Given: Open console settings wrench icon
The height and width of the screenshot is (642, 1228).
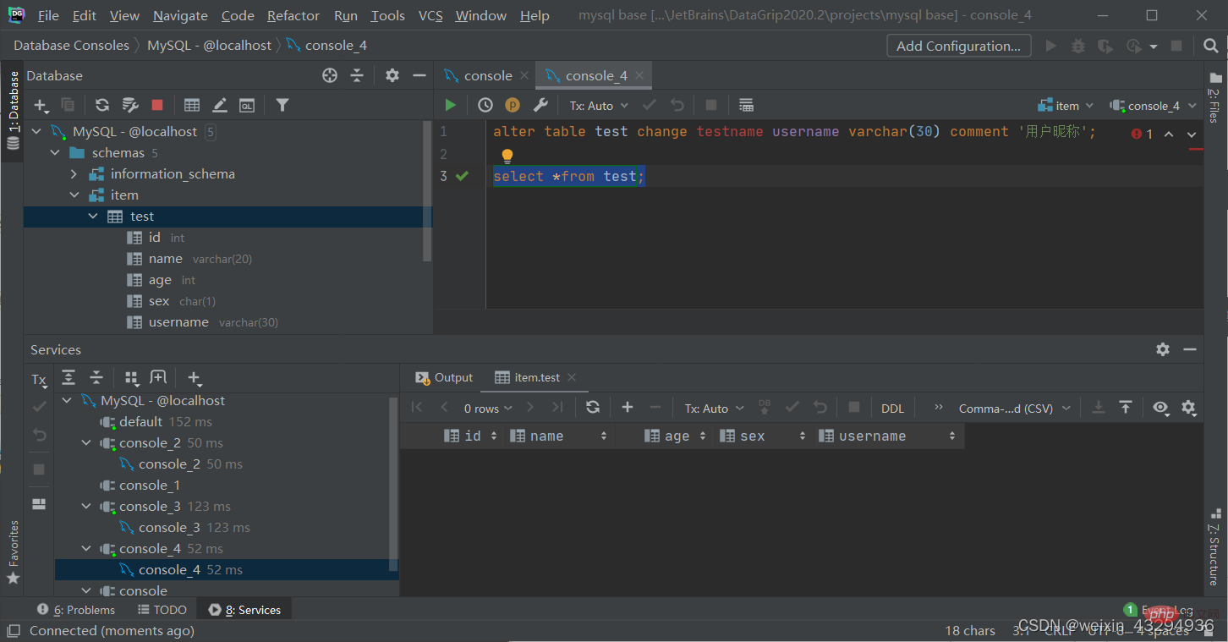Looking at the screenshot, I should pos(540,105).
